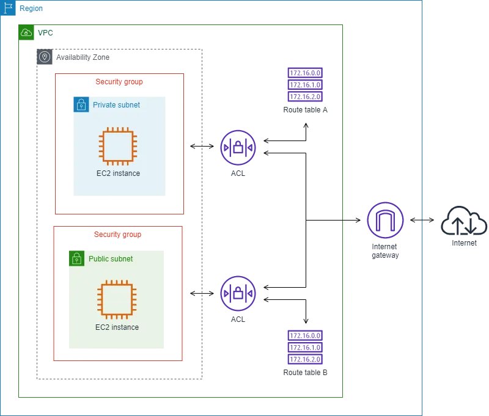
Task: Click the Route table B icon
Action: [303, 347]
